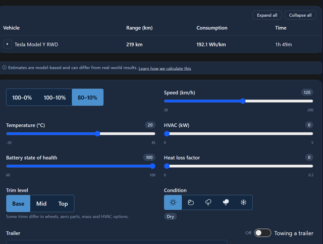Choose the Mid trim level

click(41, 204)
